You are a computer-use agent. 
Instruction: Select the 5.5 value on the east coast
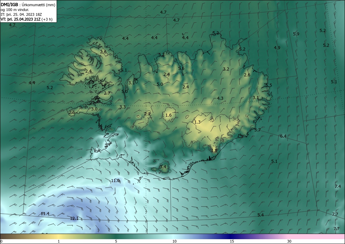pos(269,85)
